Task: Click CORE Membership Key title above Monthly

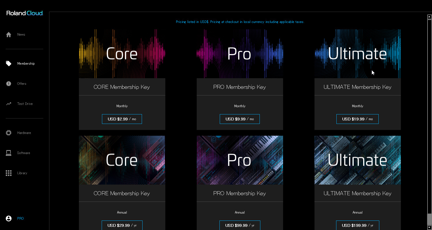Action: tap(122, 87)
